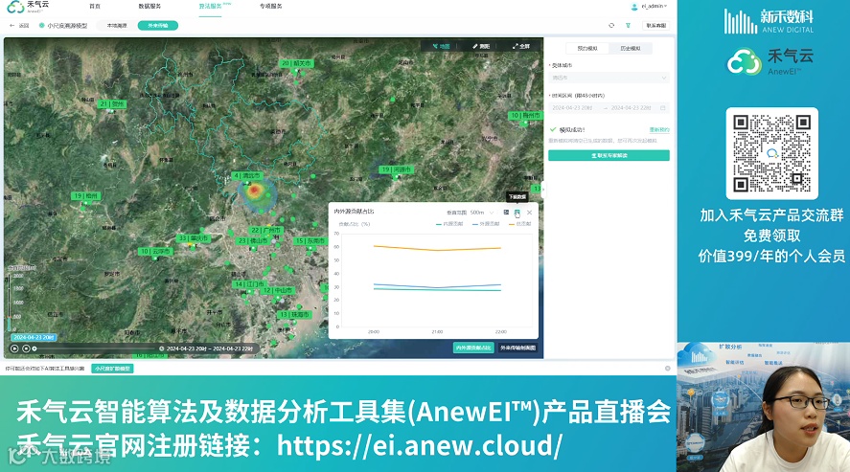
Task: Click the save-chart-image icon in chart panel
Action: [x=506, y=213]
